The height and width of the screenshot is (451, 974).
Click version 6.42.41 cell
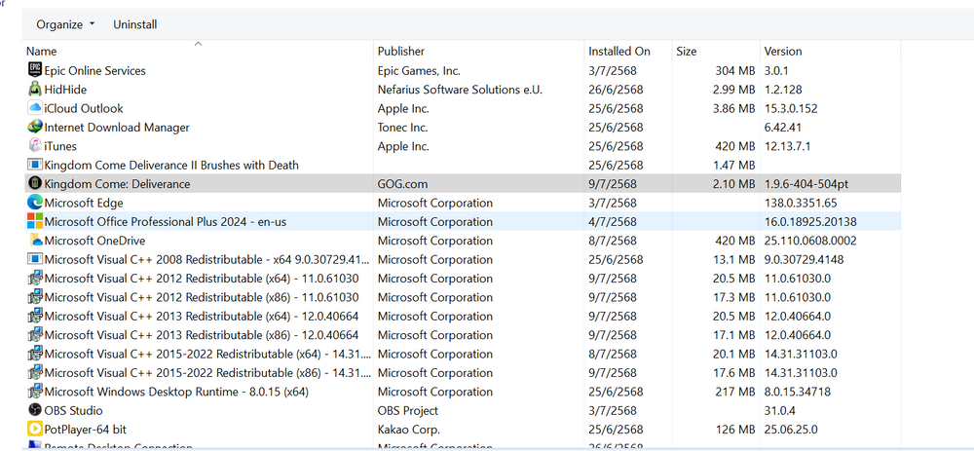783,128
